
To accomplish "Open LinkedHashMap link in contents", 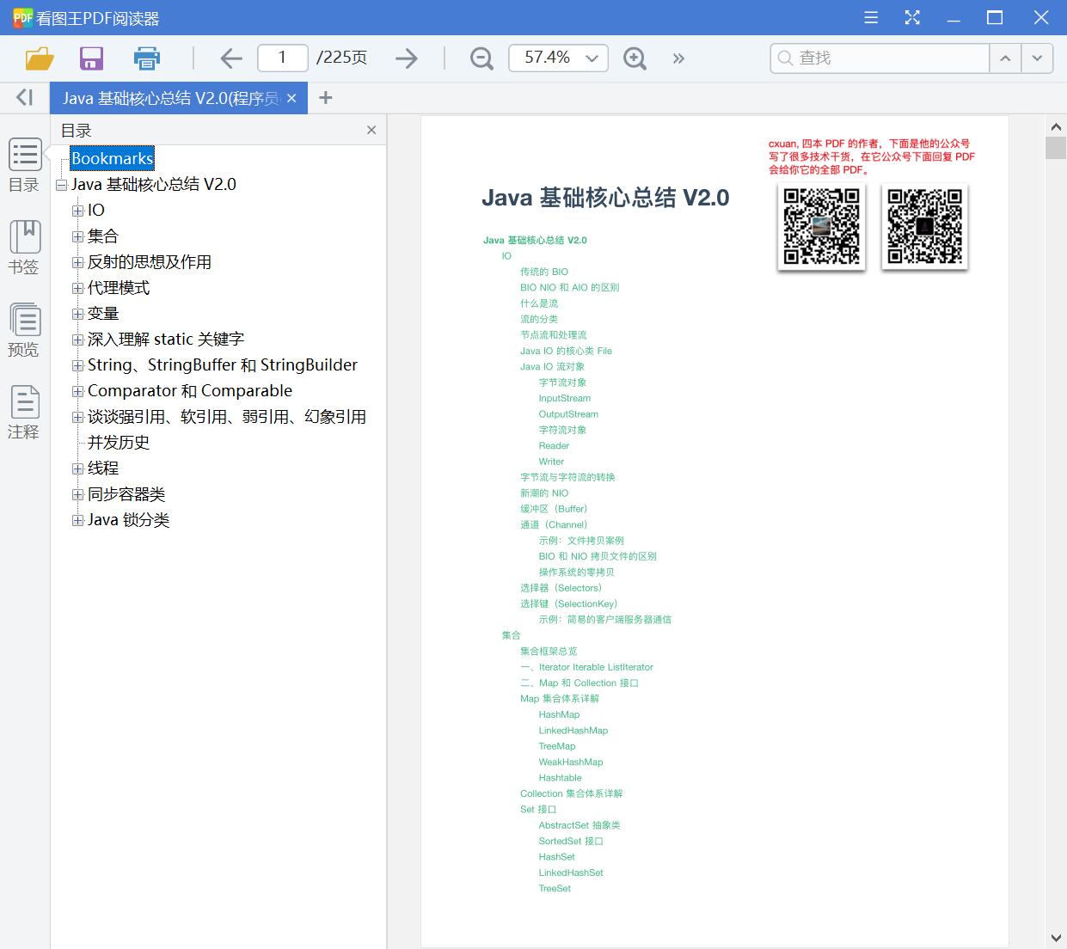I will 573,730.
